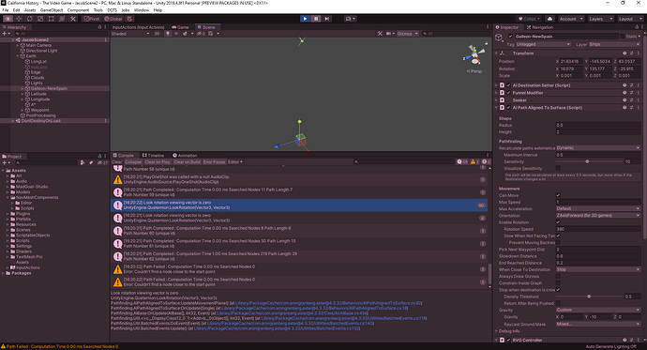Toggle warning messages count in Console
647x350 pixels.
coord(474,161)
